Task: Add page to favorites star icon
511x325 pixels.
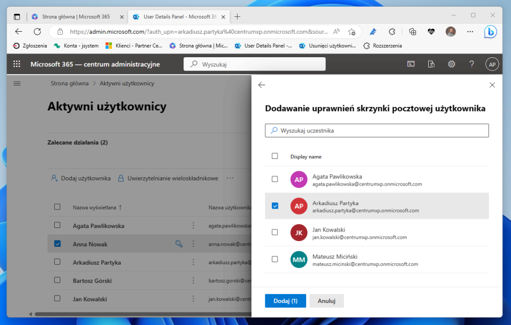Action: [x=352, y=32]
